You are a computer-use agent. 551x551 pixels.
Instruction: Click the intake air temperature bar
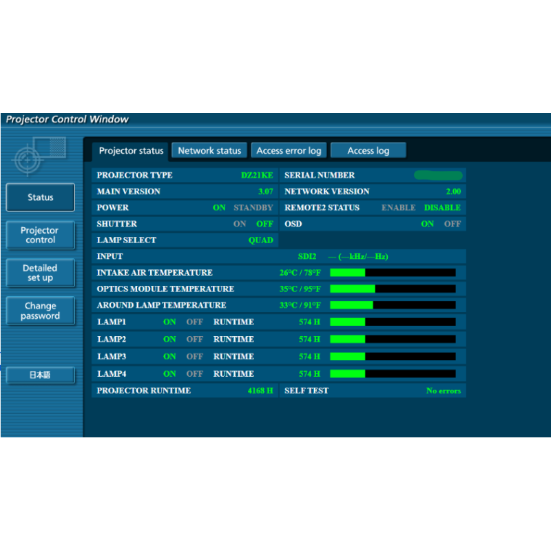coord(393,272)
